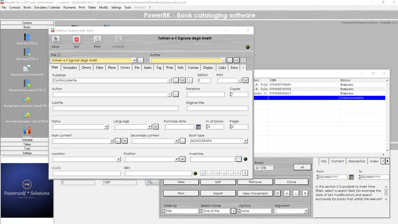This screenshot has height=224, width=398.
Task: Switch to the Secondary tab
Action: [x=70, y=68]
